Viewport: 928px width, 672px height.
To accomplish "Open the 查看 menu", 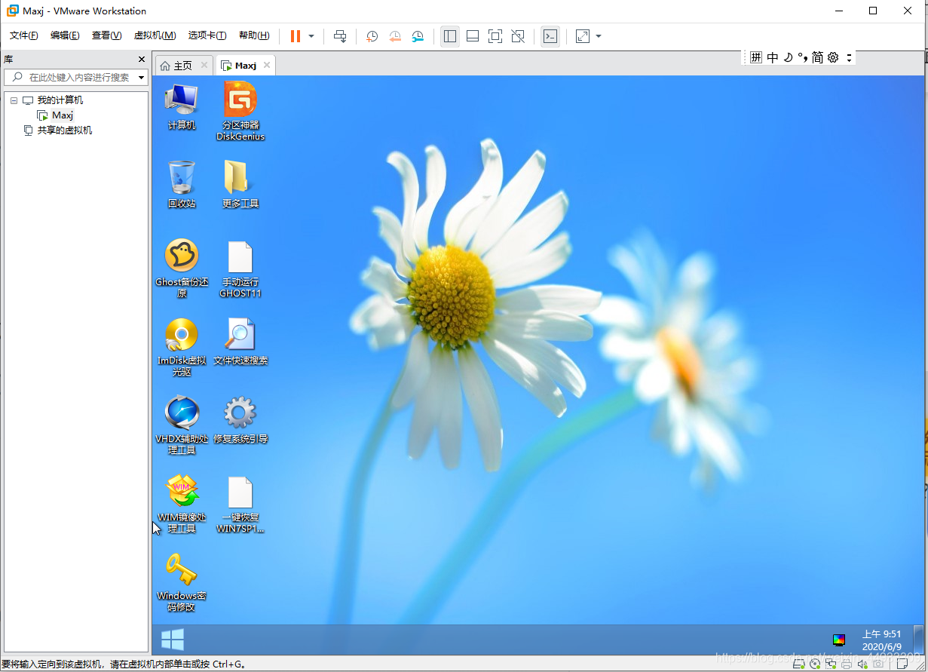I will tap(106, 35).
